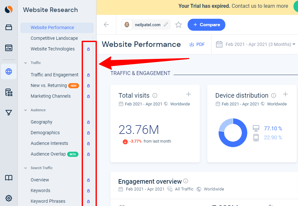Image resolution: width=298 pixels, height=206 pixels.
Task: Switch to Competitive Landscape
Action: tap(54, 38)
